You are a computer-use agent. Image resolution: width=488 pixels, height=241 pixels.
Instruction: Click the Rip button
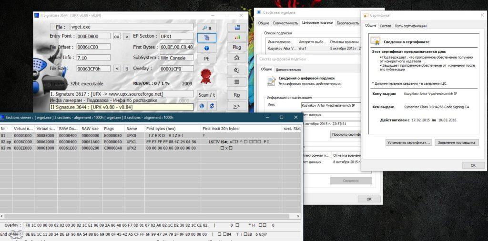click(236, 95)
